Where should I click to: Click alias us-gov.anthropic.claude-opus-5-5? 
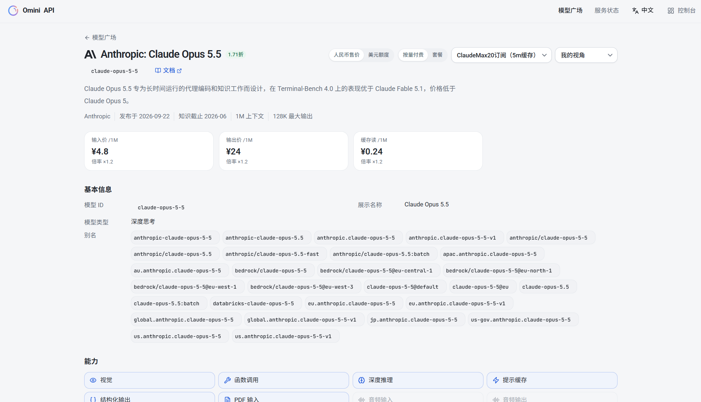click(x=523, y=320)
